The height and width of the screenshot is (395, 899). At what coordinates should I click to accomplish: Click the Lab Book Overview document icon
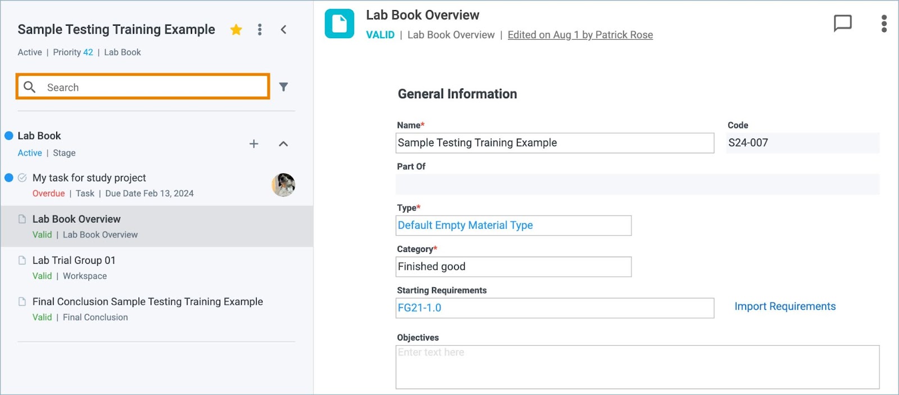[x=22, y=219]
